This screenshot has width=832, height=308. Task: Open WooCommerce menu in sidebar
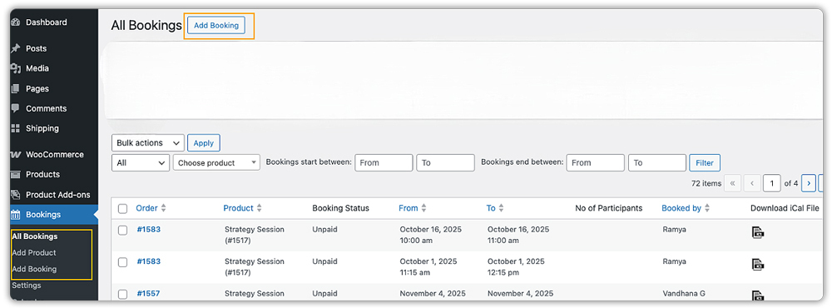pos(55,155)
